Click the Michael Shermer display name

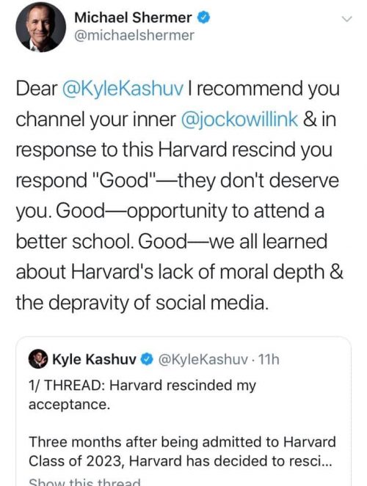(x=133, y=18)
